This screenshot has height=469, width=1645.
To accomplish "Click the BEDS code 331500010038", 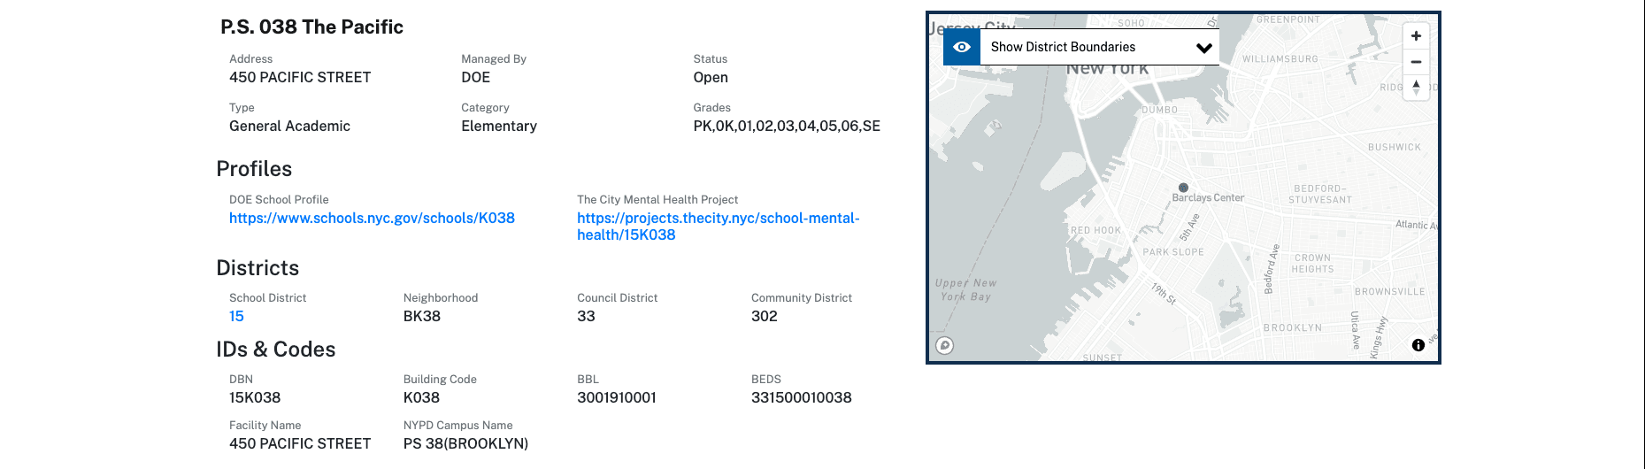I will tap(802, 397).
